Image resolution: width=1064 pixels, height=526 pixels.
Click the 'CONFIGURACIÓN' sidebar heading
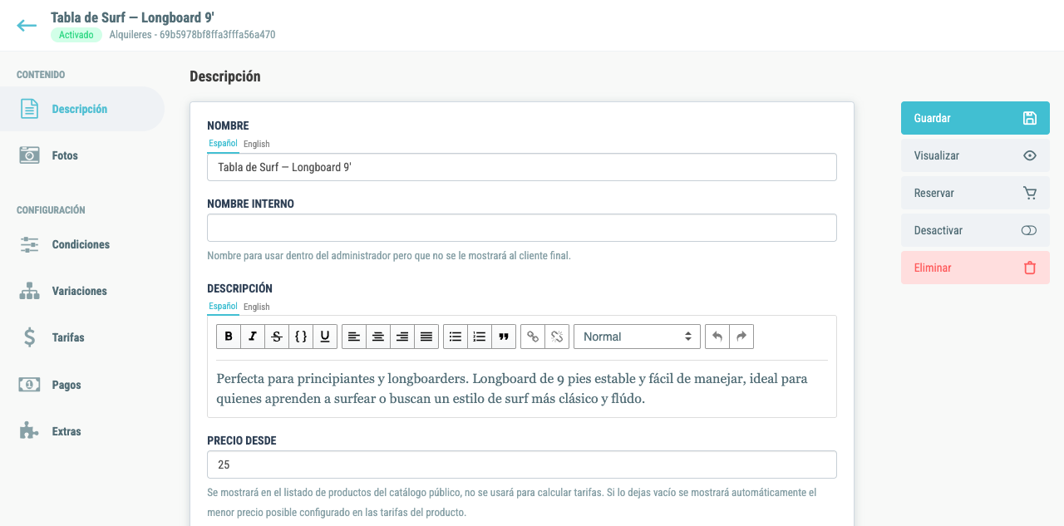[x=51, y=210]
